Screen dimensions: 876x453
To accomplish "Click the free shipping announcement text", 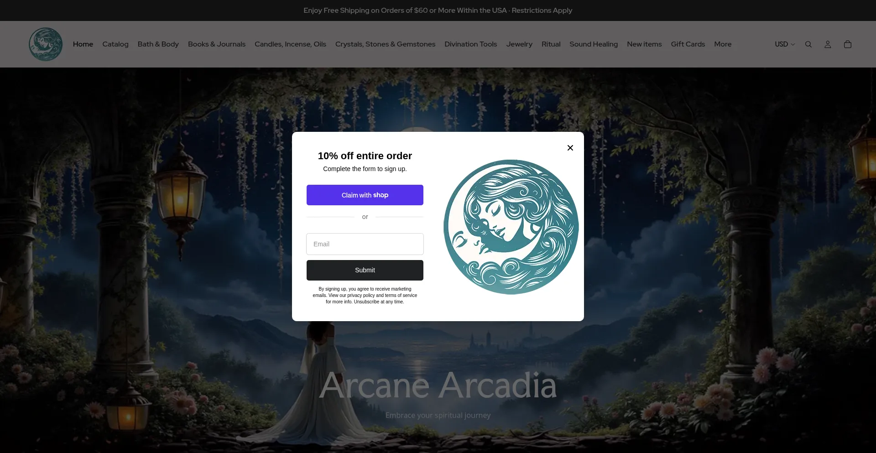I will [438, 10].
